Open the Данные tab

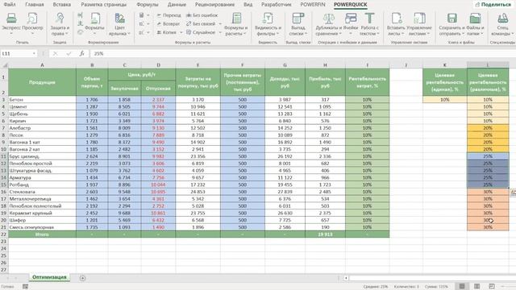177,5
